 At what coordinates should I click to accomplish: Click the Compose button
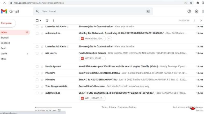coord(7,23)
